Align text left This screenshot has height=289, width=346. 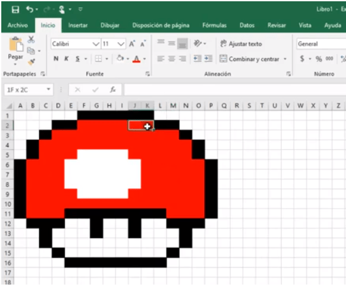click(x=161, y=59)
